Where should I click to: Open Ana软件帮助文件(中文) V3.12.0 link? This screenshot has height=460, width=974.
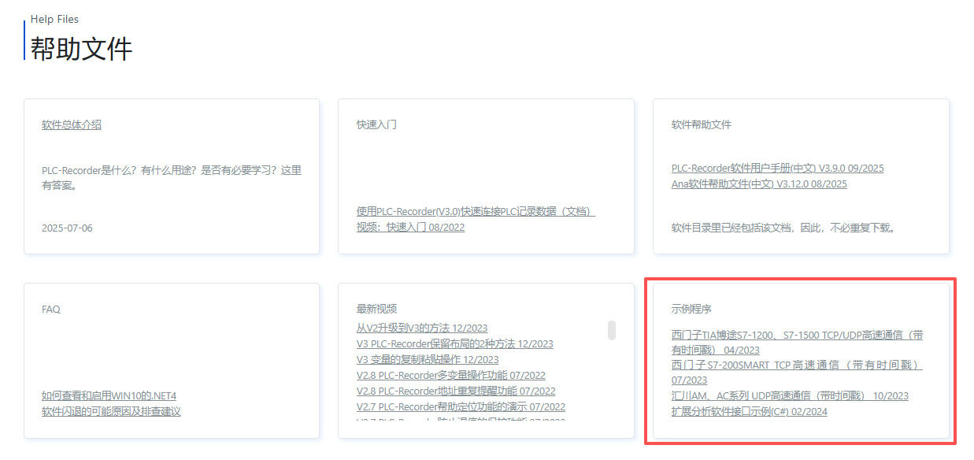point(759,184)
